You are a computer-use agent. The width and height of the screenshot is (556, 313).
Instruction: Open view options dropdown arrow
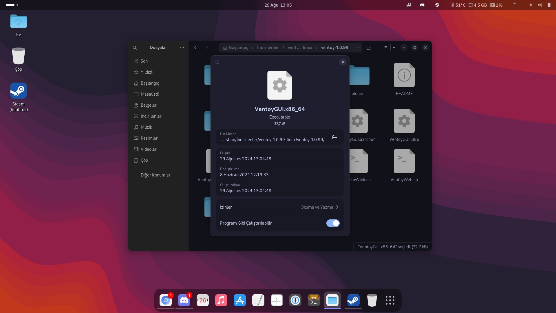394,48
